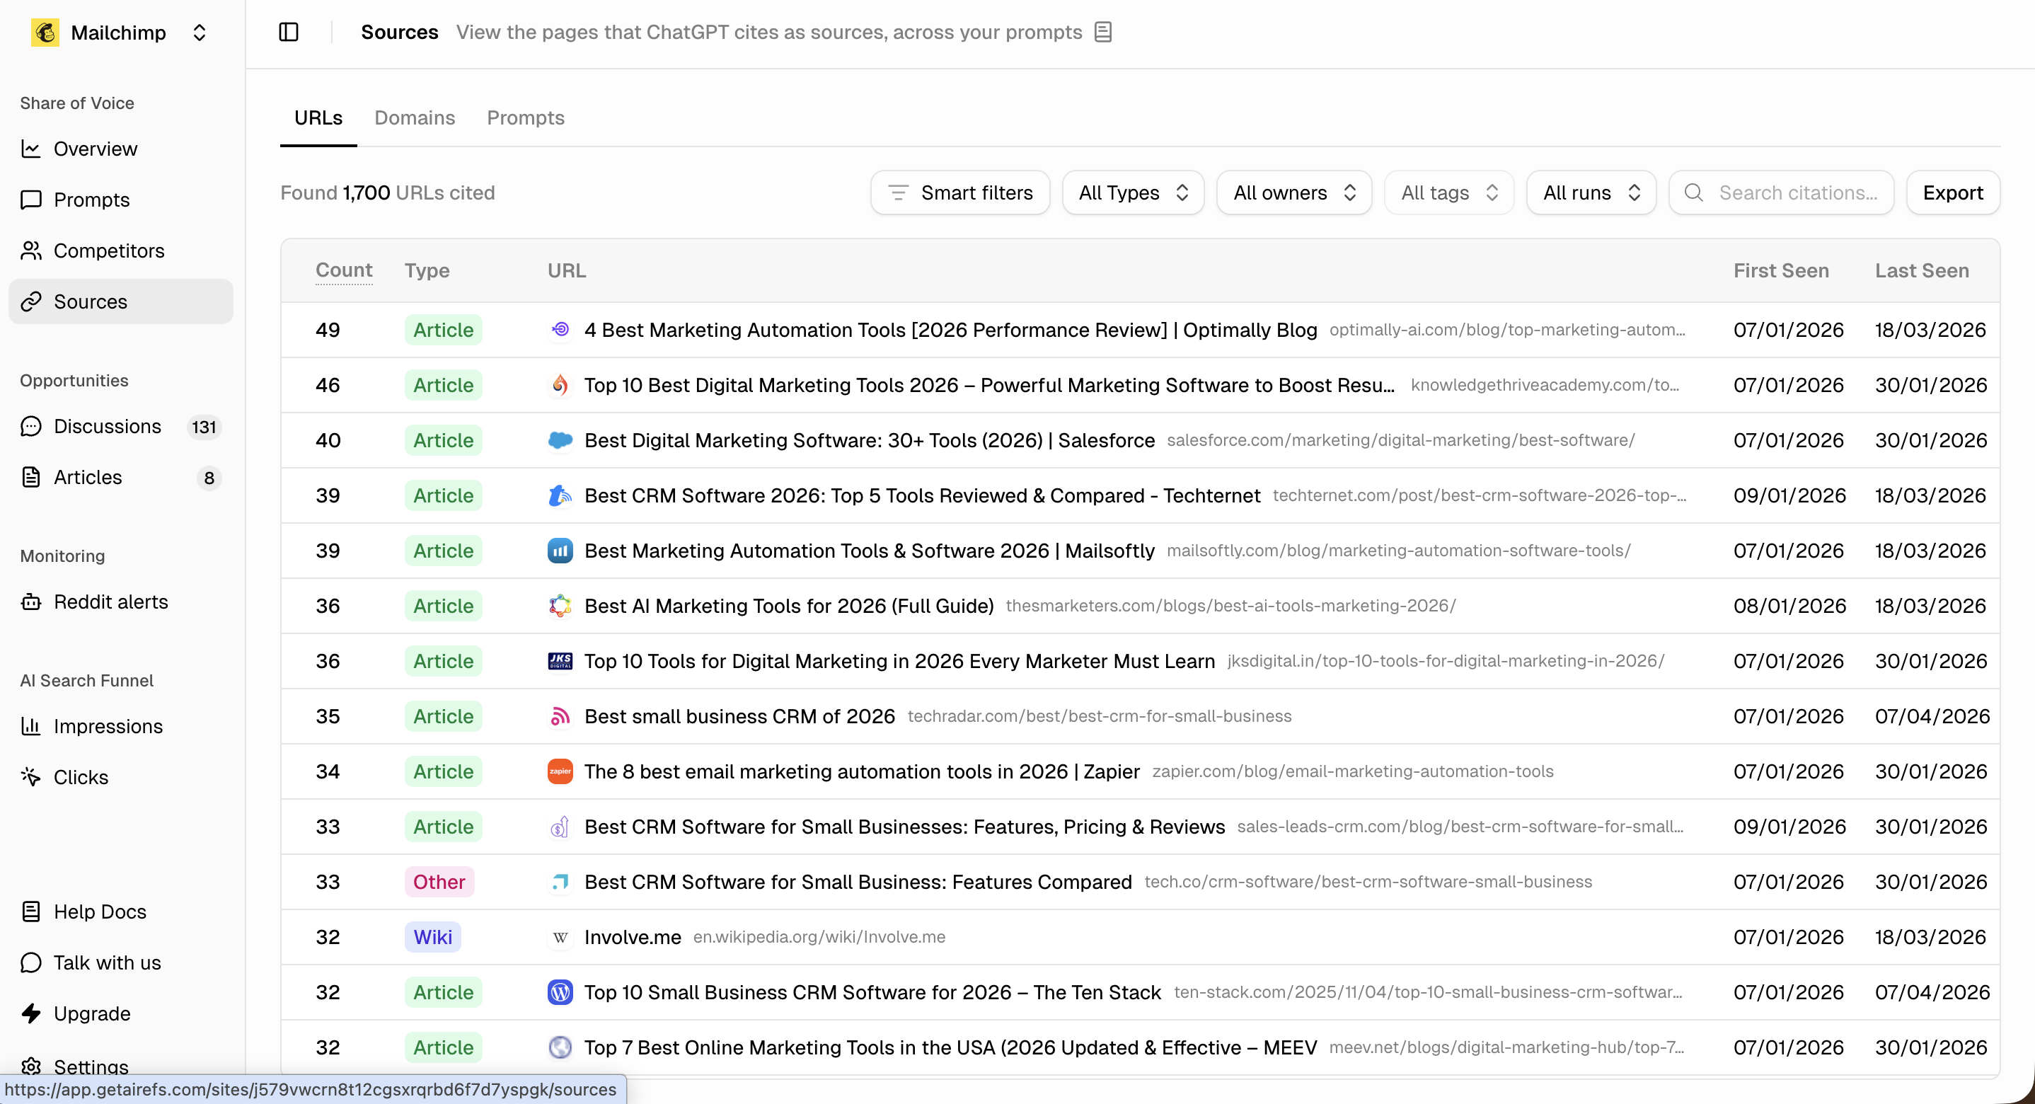Expand the Mailchimp workspace switcher
This screenshot has height=1104, width=2035.
point(199,33)
